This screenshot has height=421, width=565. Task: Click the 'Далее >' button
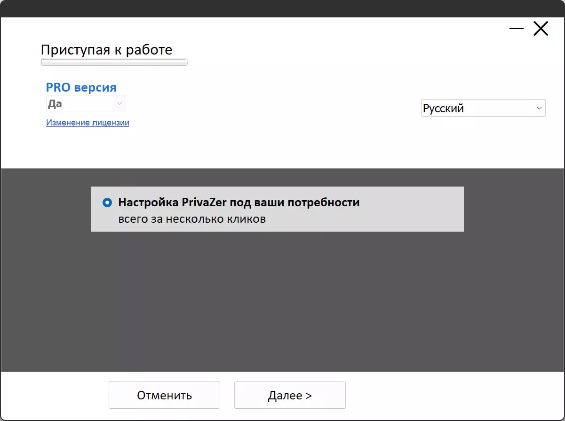pyautogui.click(x=290, y=395)
